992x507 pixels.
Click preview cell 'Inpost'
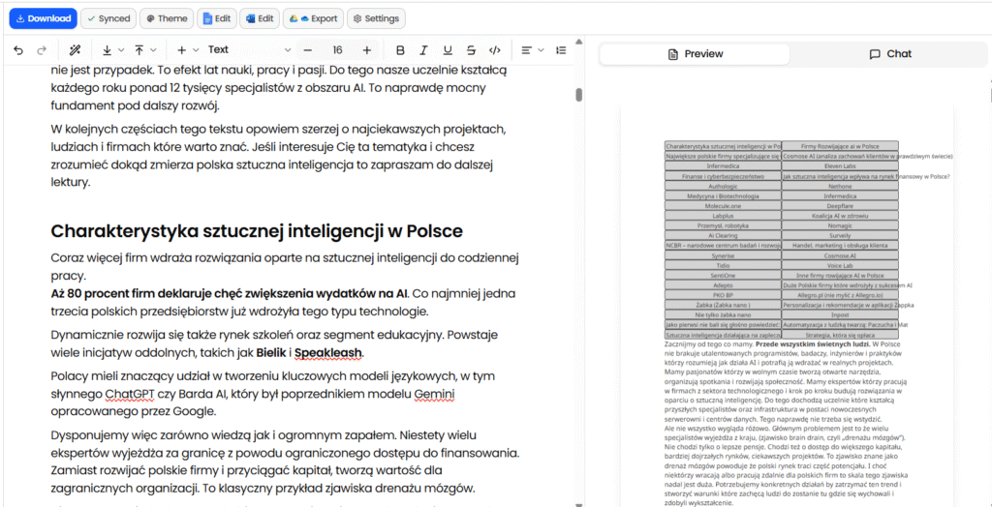(840, 314)
